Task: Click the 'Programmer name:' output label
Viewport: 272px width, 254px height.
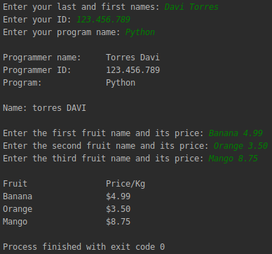Action: [x=42, y=58]
